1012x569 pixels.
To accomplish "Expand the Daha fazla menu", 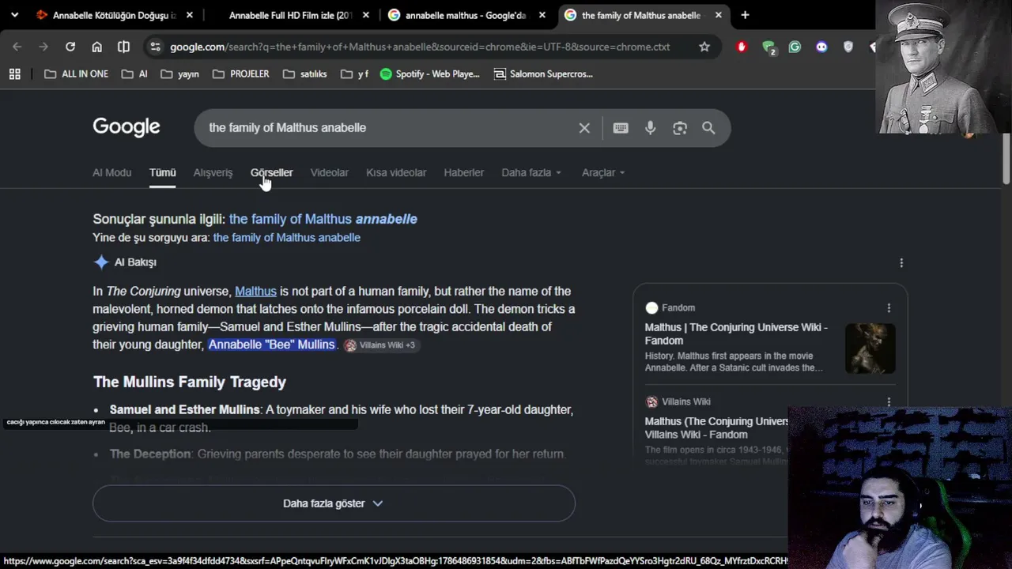I will pyautogui.click(x=531, y=172).
